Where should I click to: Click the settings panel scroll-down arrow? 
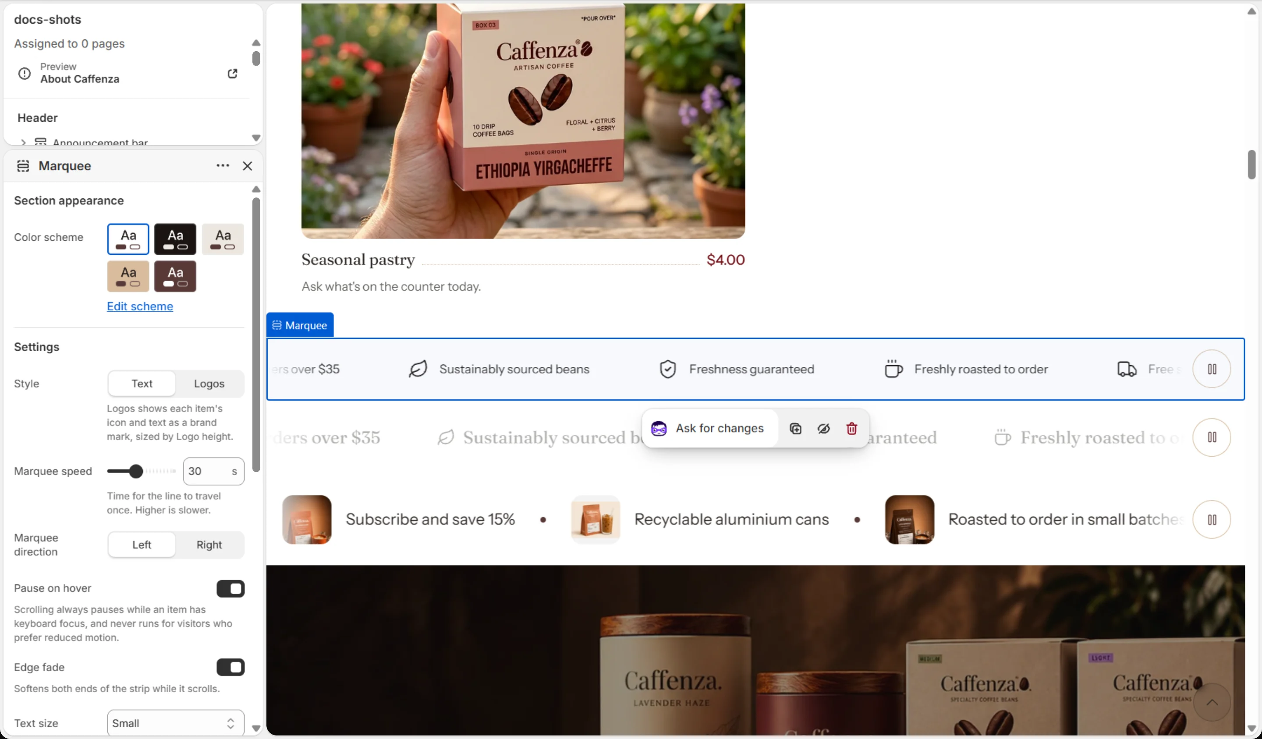pos(256,728)
